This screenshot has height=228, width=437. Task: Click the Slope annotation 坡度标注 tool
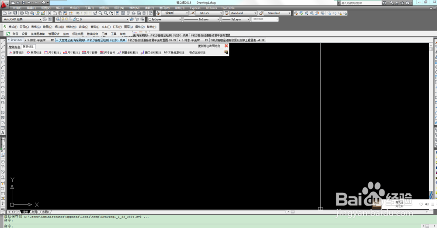17,52
